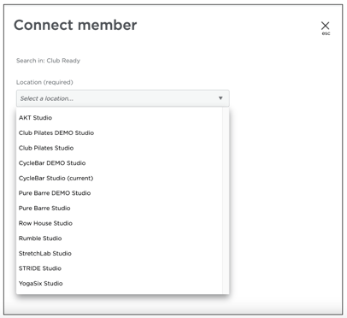Click the Search in: Club Ready text
This screenshot has height=318, width=347.
coord(48,61)
